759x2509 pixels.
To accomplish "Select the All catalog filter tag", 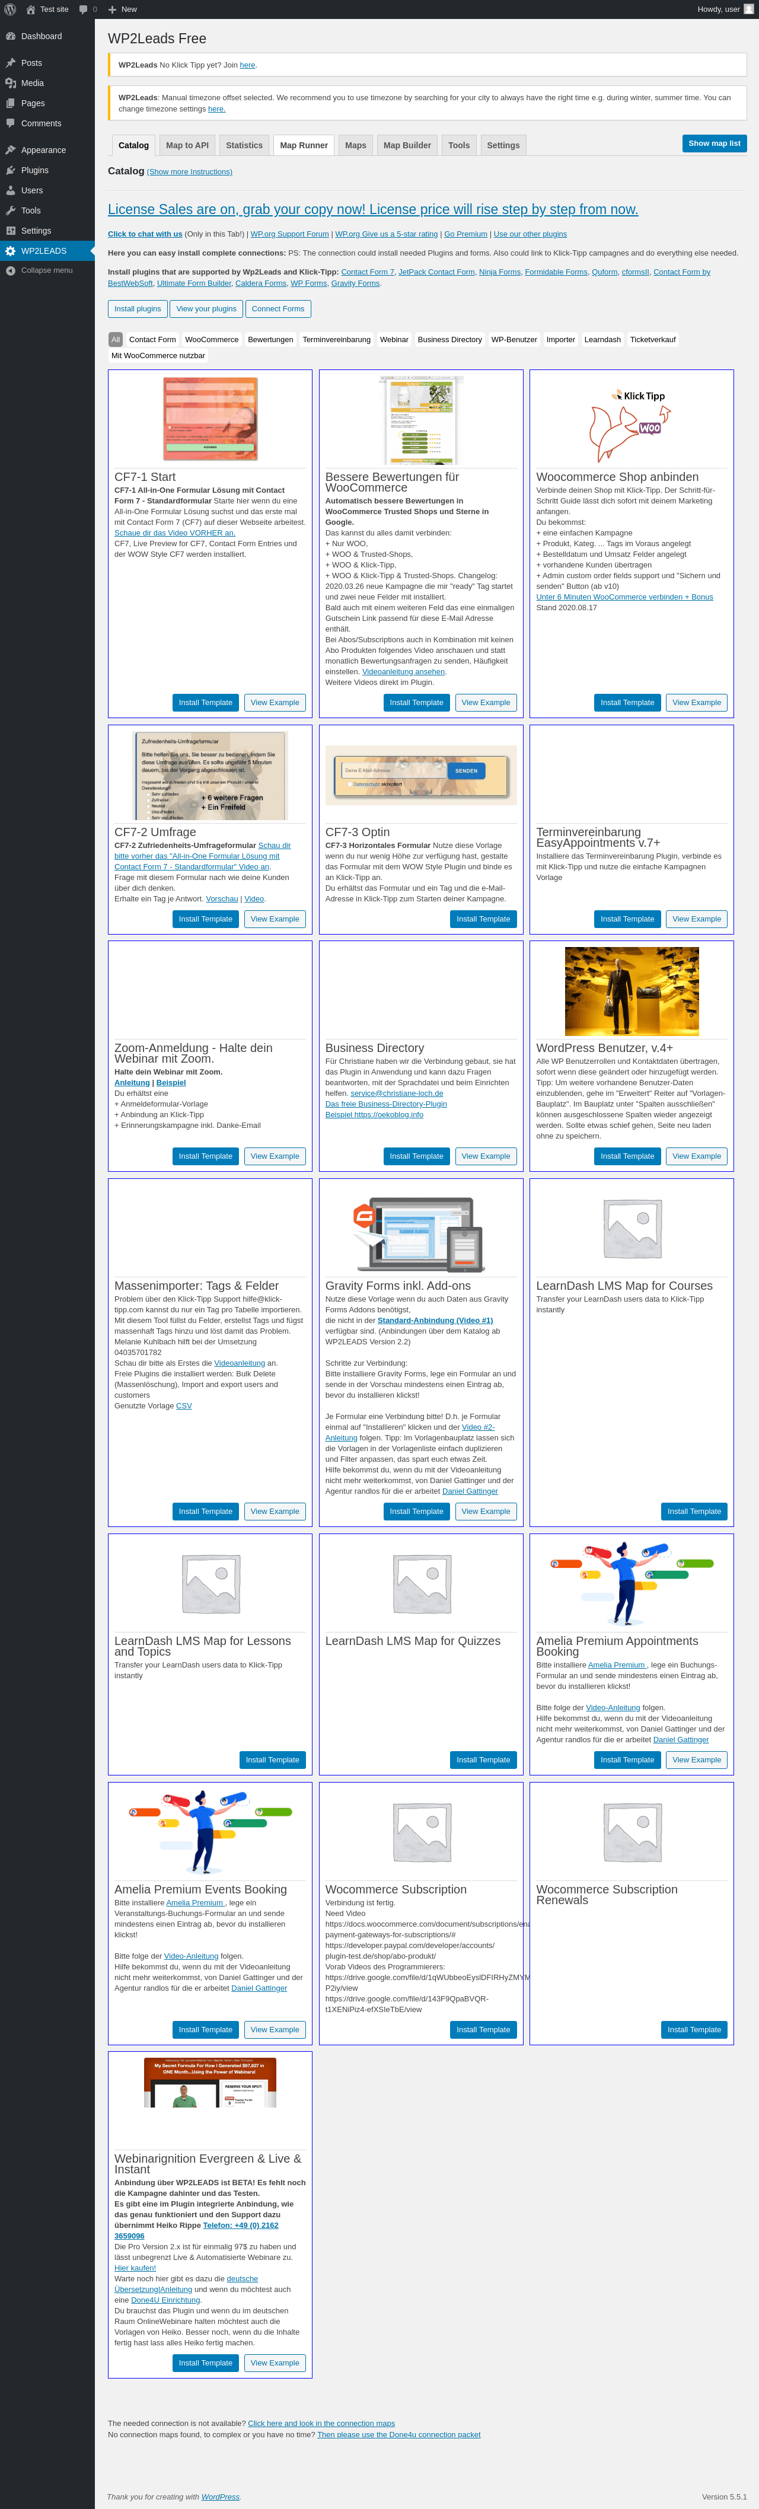I will pyautogui.click(x=116, y=340).
